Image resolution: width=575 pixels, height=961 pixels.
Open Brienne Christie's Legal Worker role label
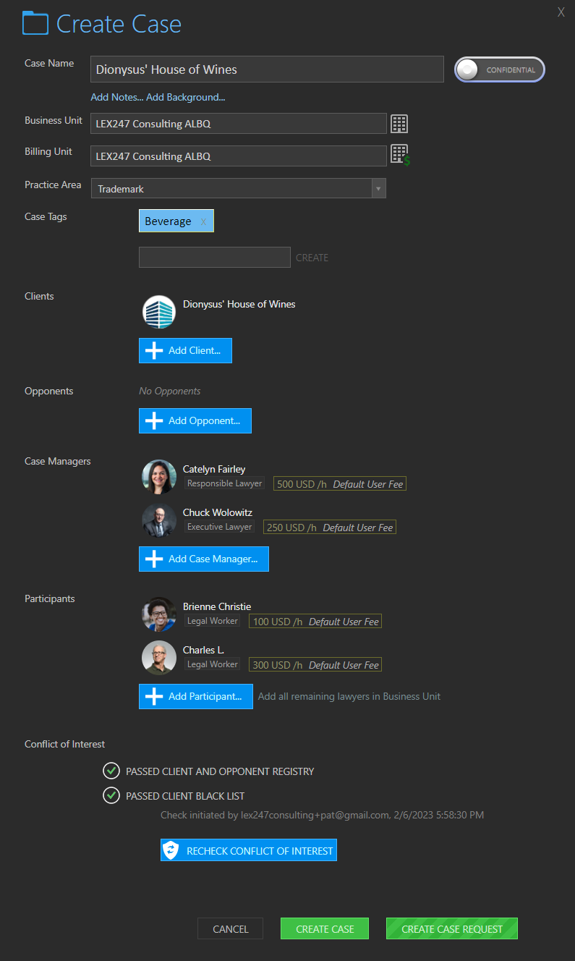click(213, 621)
